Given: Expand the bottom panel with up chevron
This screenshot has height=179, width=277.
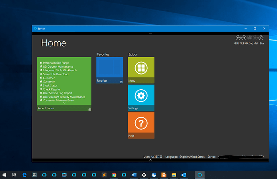Looking at the screenshot, I should 151,160.
